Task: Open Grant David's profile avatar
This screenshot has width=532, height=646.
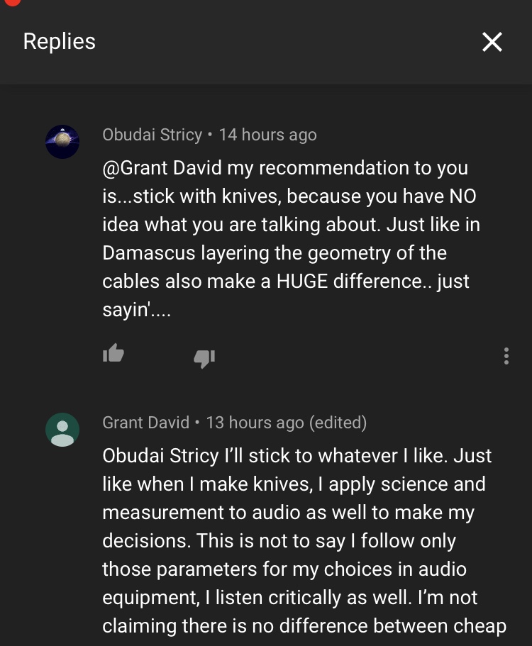Action: (x=62, y=430)
